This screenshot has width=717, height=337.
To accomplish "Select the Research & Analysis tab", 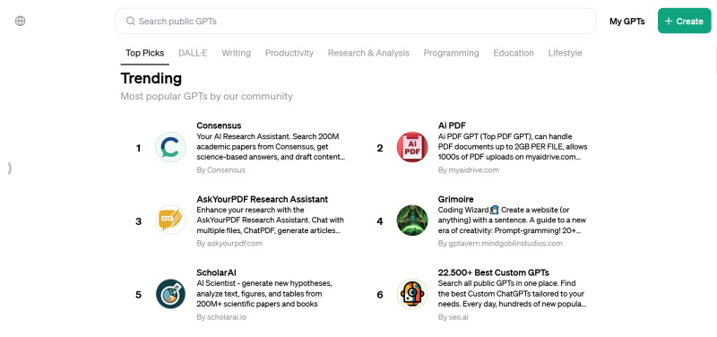I will click(x=368, y=53).
